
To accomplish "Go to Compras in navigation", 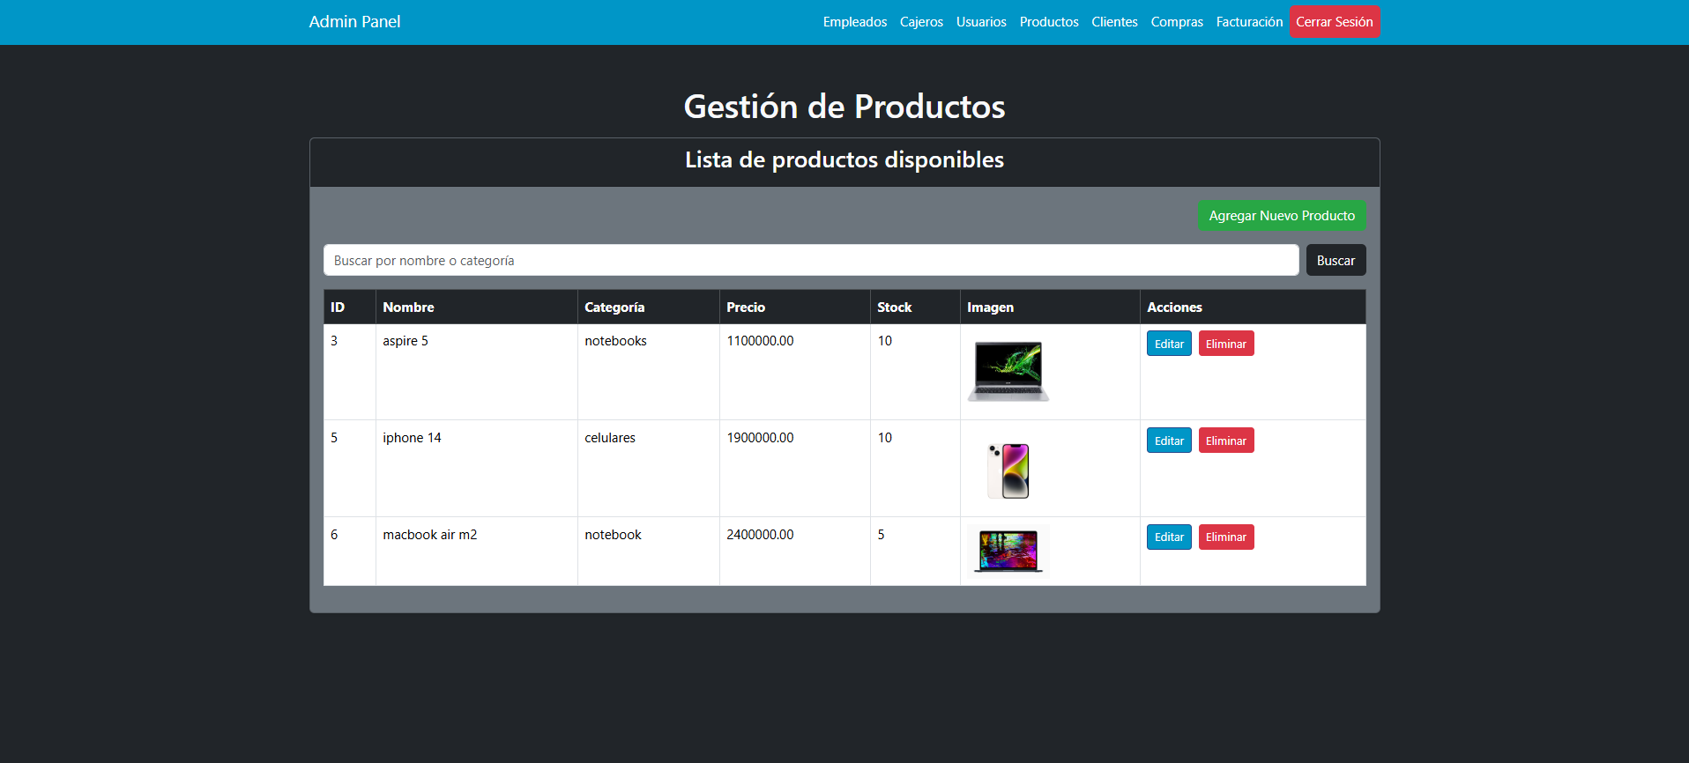I will [1176, 22].
